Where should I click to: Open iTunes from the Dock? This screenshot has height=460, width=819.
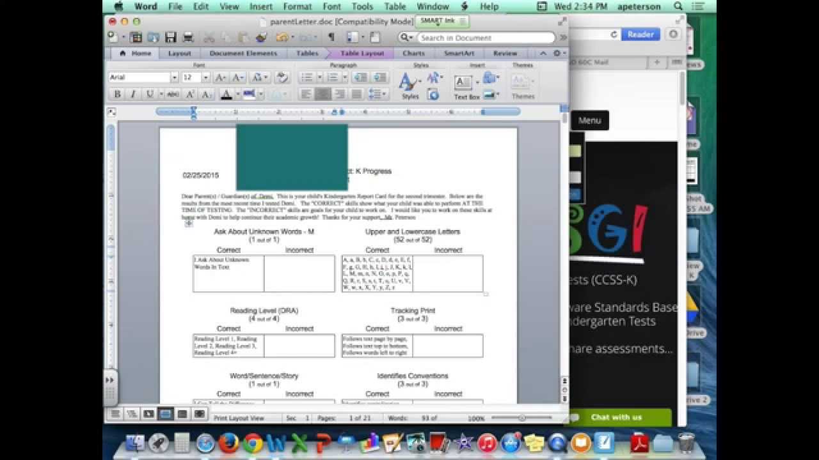[487, 443]
